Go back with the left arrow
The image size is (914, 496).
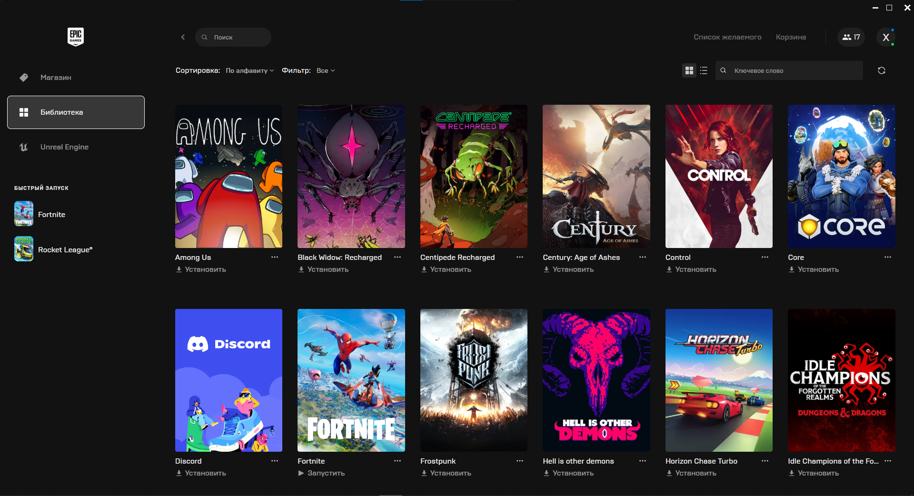click(x=183, y=37)
